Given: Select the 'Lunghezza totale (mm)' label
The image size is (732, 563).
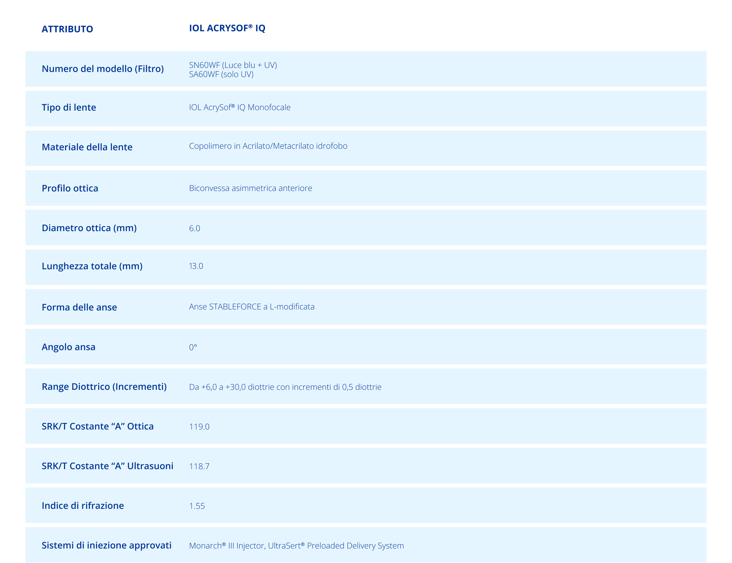Looking at the screenshot, I should click(92, 266).
